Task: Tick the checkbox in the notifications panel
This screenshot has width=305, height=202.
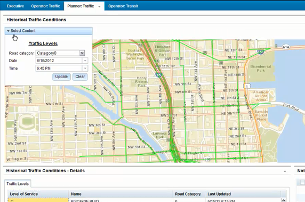Action: [302, 182]
